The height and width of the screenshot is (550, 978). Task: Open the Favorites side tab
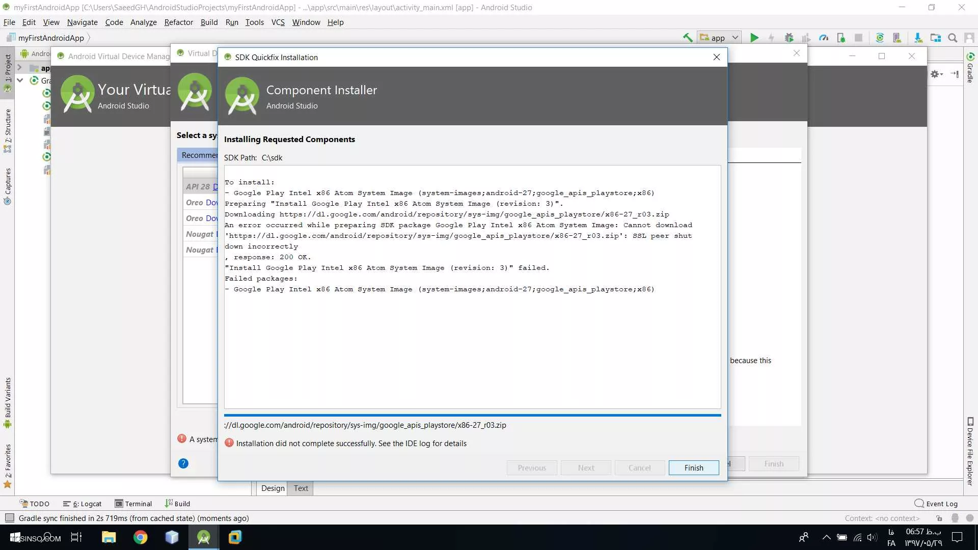point(8,466)
